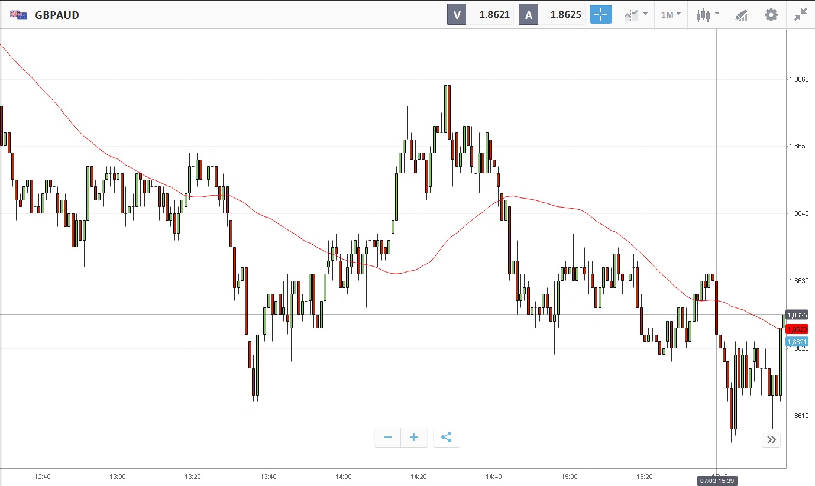The image size is (815, 486).
Task: Click the 1,8630 price axis label
Action: click(x=798, y=281)
